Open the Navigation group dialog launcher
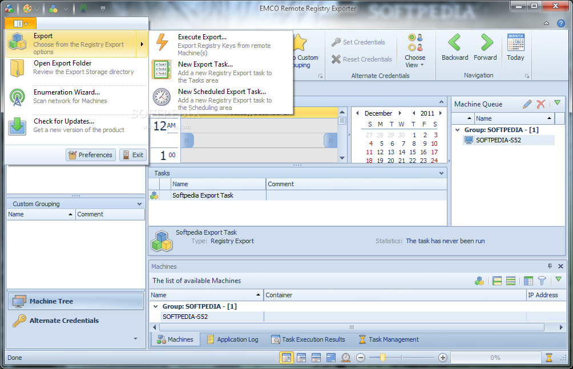The image size is (573, 369). point(527,76)
